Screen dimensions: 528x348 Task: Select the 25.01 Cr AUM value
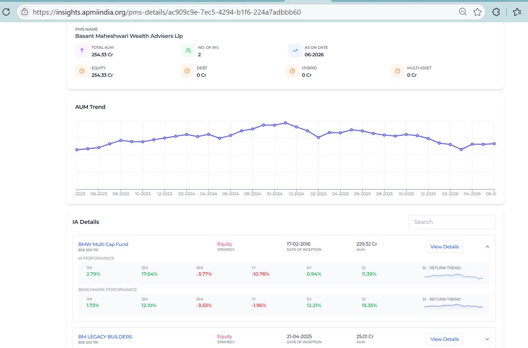365,337
